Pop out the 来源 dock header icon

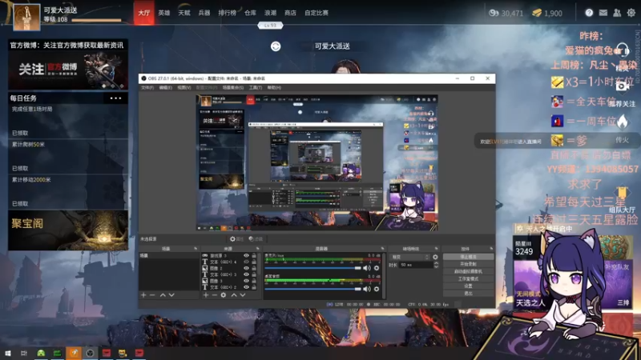pos(257,249)
